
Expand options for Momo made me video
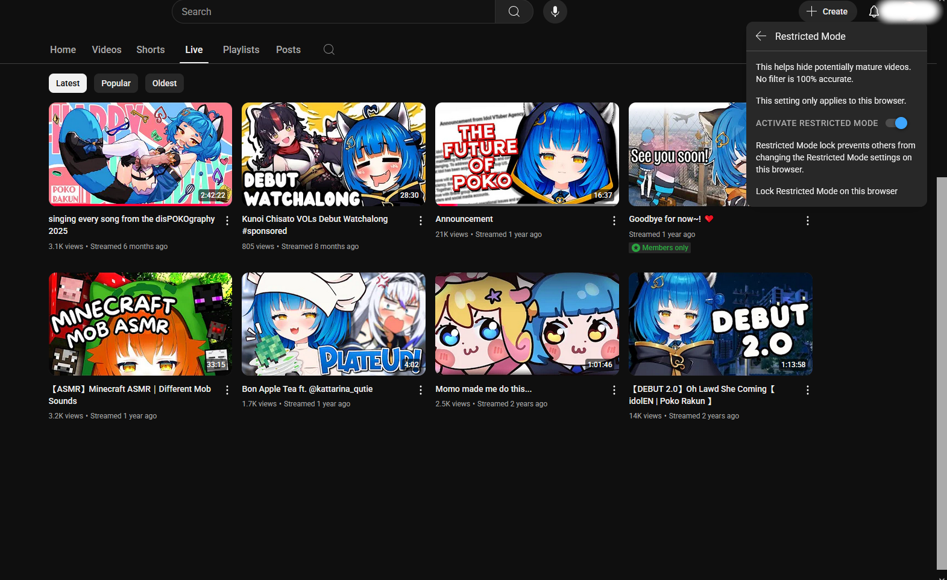(614, 391)
